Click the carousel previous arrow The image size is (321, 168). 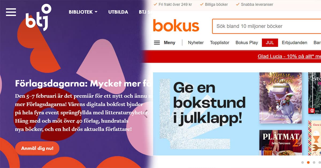click(x=146, y=114)
